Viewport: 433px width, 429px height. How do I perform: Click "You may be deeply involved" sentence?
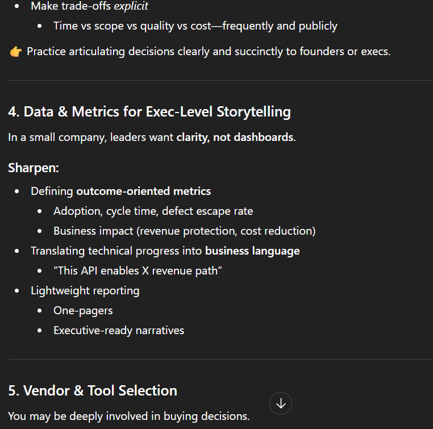128,416
